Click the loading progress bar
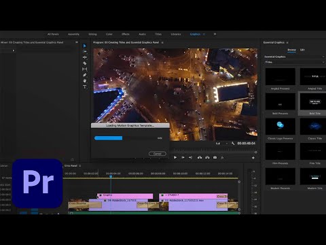This screenshot has height=245, width=326. coord(125,138)
